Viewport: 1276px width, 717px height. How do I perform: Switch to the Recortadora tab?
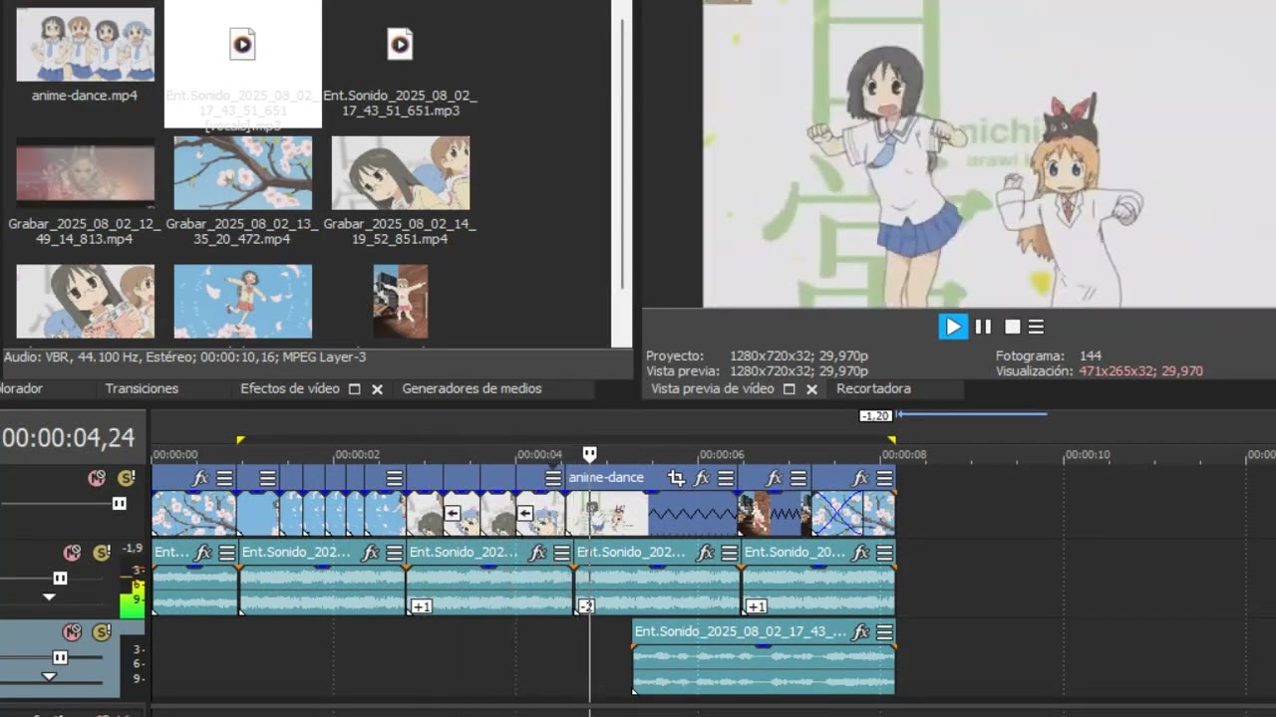(x=873, y=388)
